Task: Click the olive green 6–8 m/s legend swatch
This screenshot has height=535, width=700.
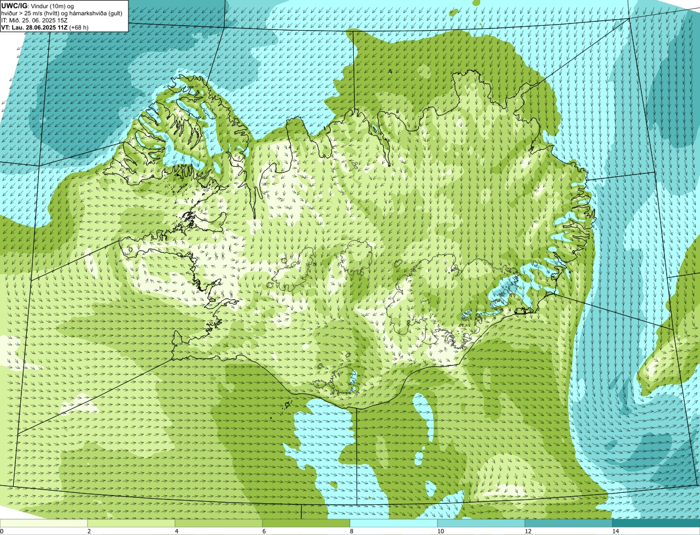Action: pos(306,524)
